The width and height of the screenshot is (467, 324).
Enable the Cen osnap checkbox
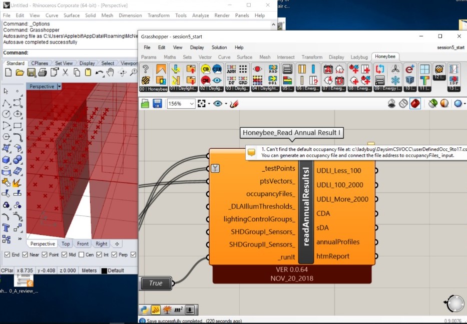pyautogui.click(x=81, y=254)
